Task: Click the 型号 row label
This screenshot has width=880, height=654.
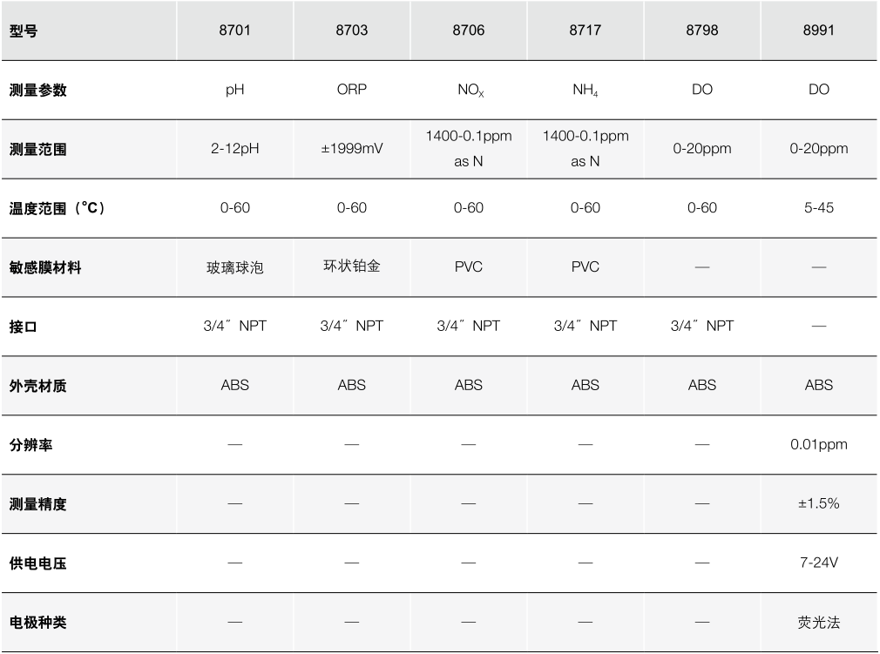Action: pos(24,30)
